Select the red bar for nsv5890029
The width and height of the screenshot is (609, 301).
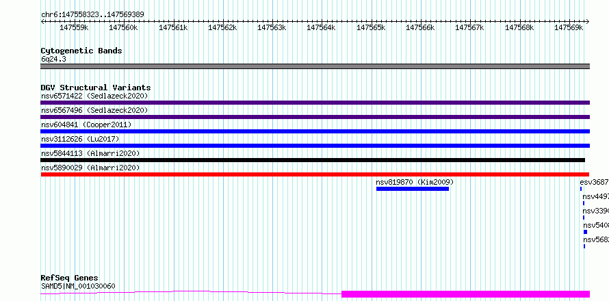(315, 174)
